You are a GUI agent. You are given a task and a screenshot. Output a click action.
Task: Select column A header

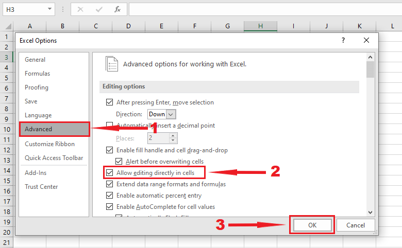[x=30, y=26]
